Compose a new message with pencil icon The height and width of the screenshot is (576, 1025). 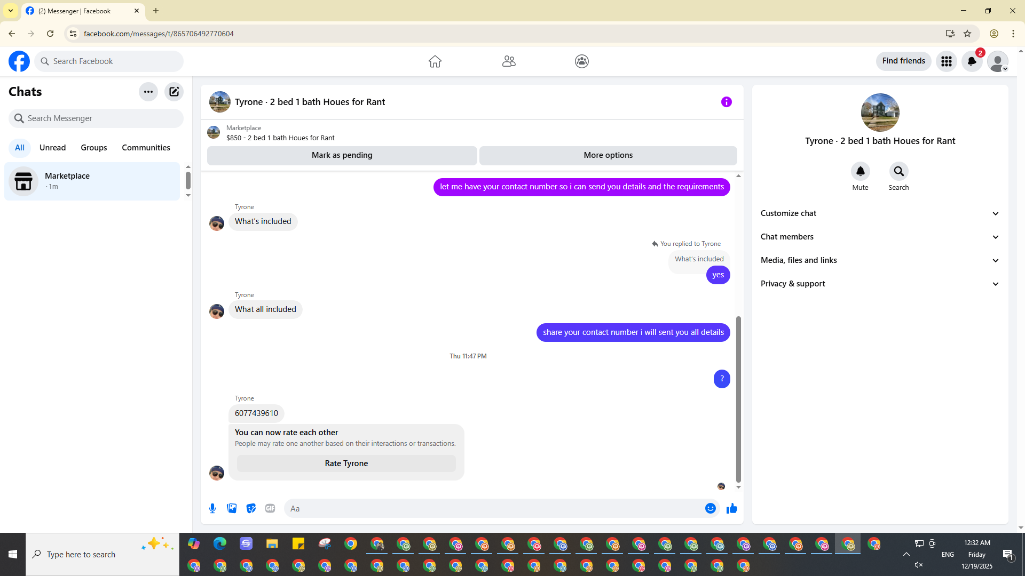coord(174,92)
